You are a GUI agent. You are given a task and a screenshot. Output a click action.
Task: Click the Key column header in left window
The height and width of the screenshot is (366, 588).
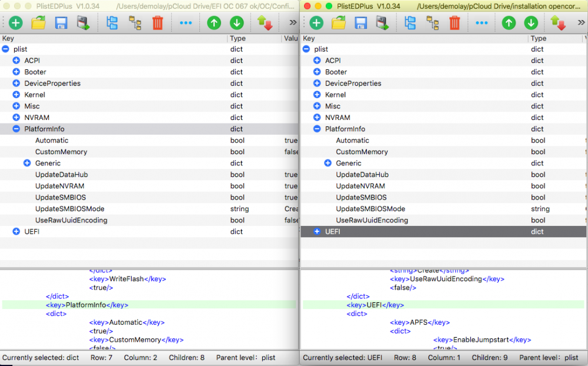click(x=113, y=38)
